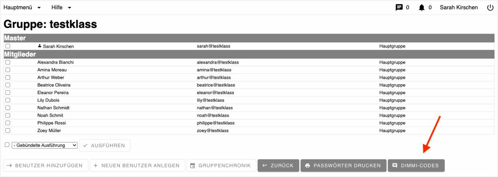Click the Benutzer Hinzufügen button
Screen dimensions: 498x177
click(46, 165)
